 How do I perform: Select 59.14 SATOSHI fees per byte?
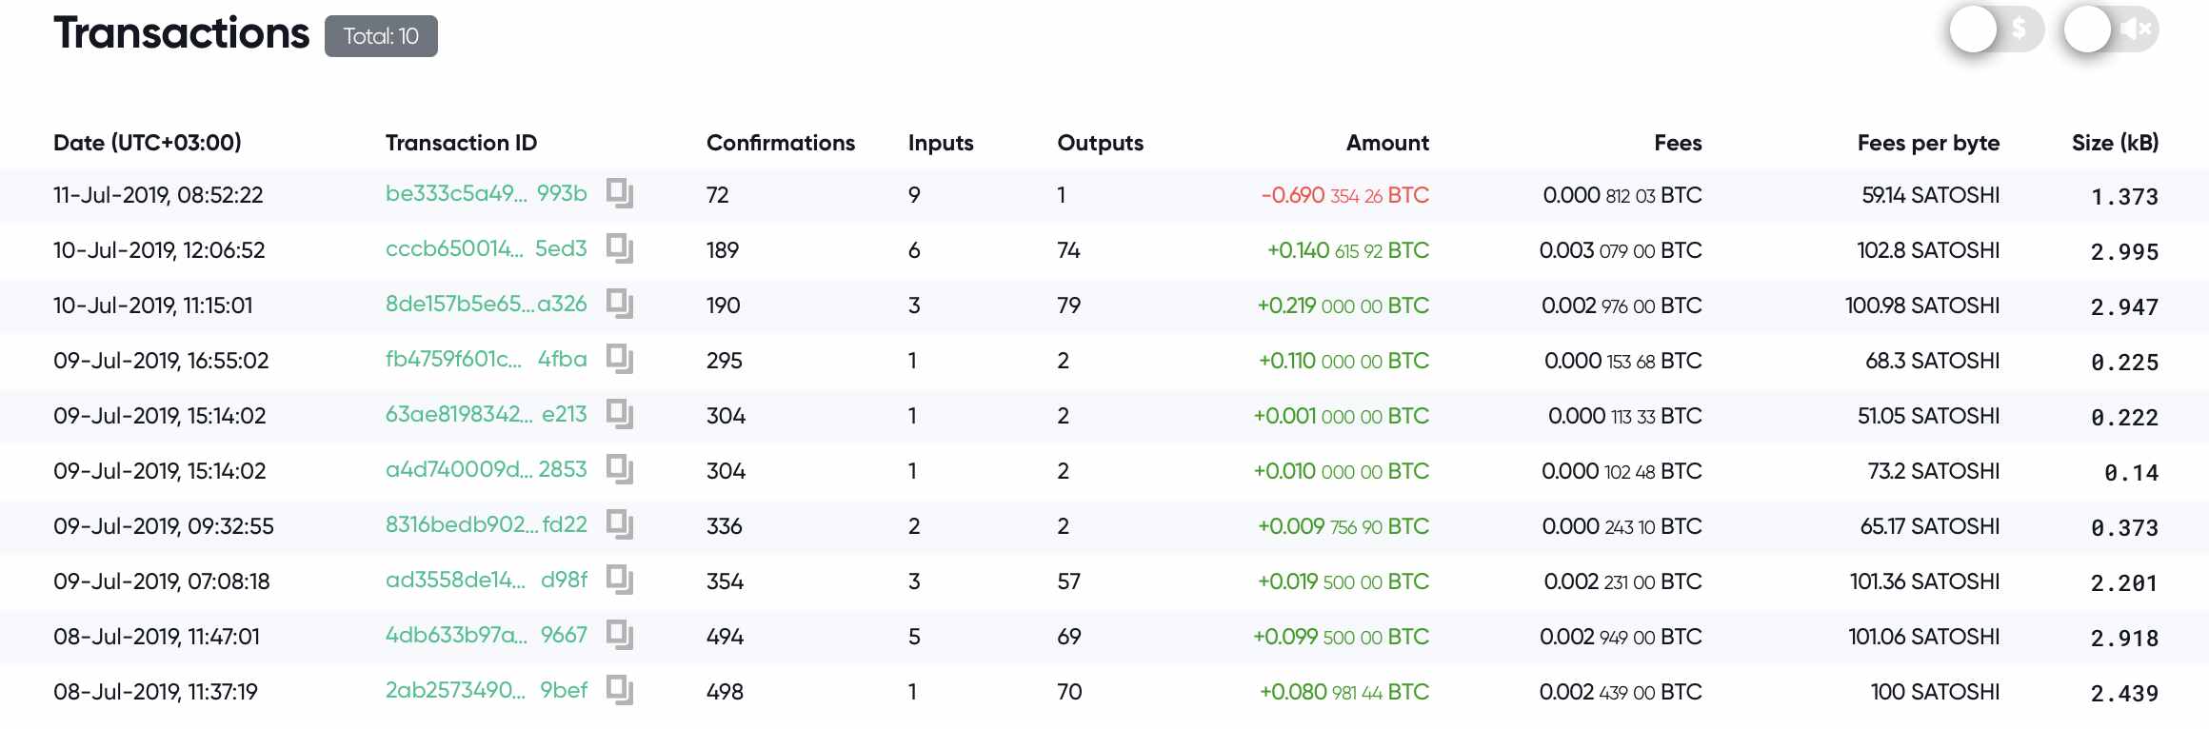(x=1931, y=195)
